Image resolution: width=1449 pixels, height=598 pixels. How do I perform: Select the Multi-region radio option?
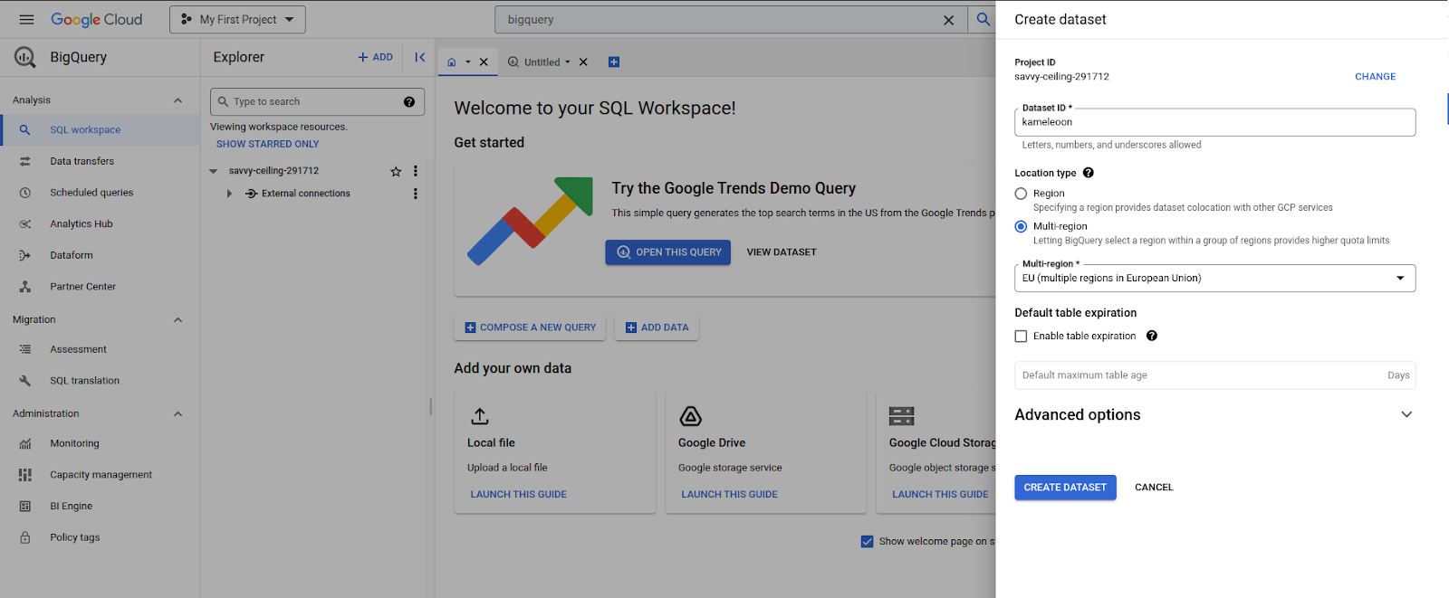[x=1021, y=227]
